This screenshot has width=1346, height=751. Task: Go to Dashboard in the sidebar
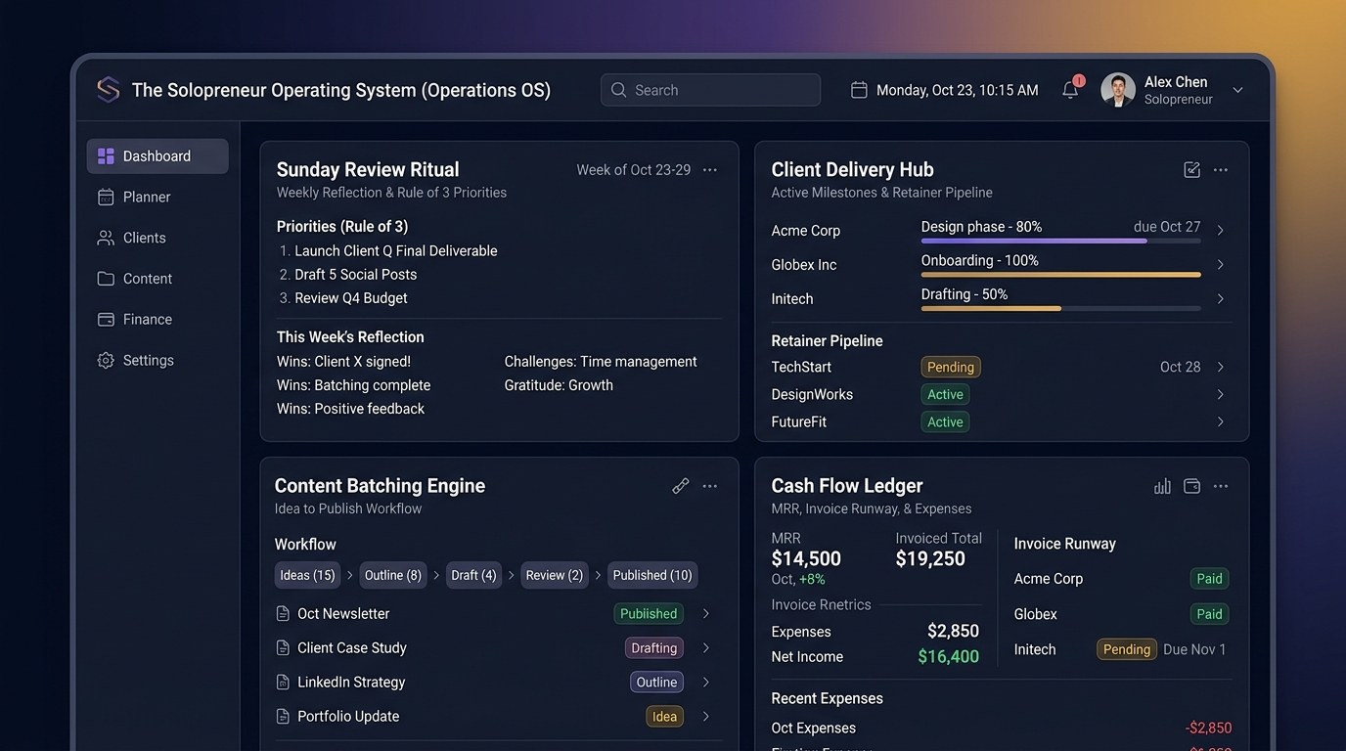pos(157,156)
